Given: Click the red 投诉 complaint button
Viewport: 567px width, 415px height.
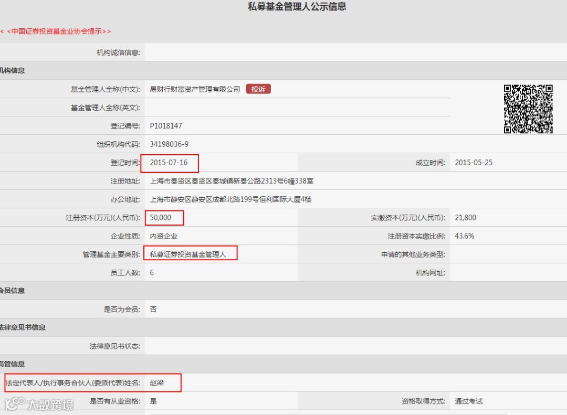Looking at the screenshot, I should click(x=258, y=89).
